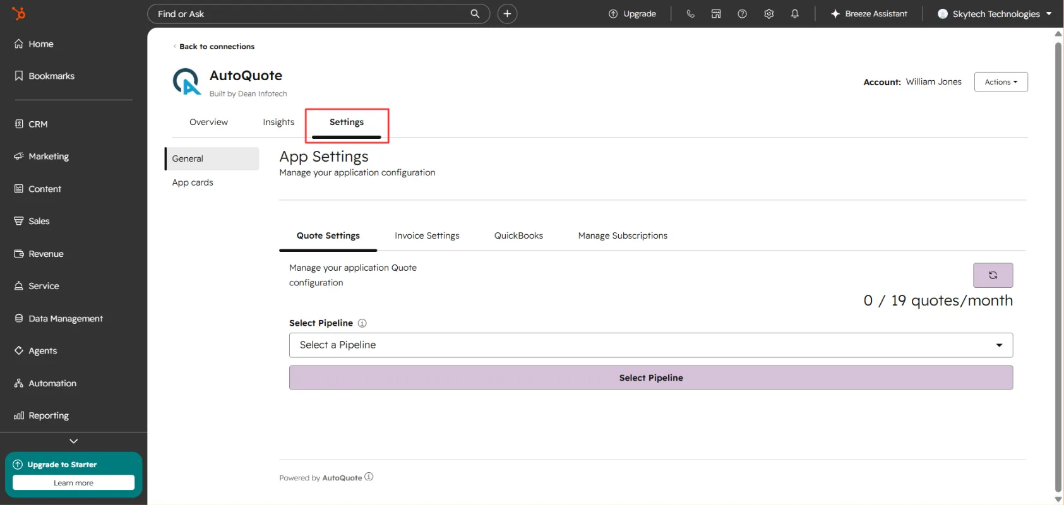Open Revenue menu in sidebar

[x=39, y=254]
